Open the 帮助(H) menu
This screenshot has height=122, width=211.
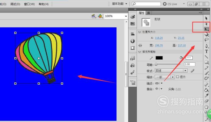pos(44,4)
